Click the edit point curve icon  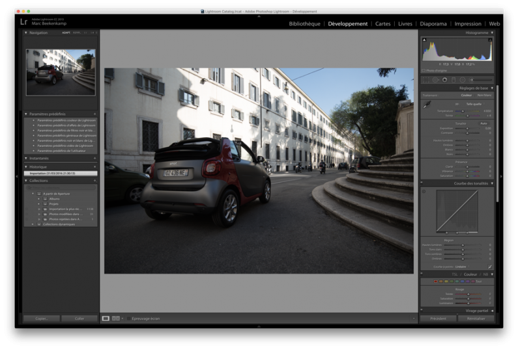[x=489, y=266]
